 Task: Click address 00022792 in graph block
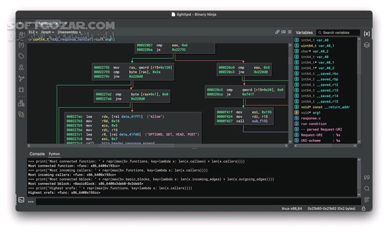101,67
